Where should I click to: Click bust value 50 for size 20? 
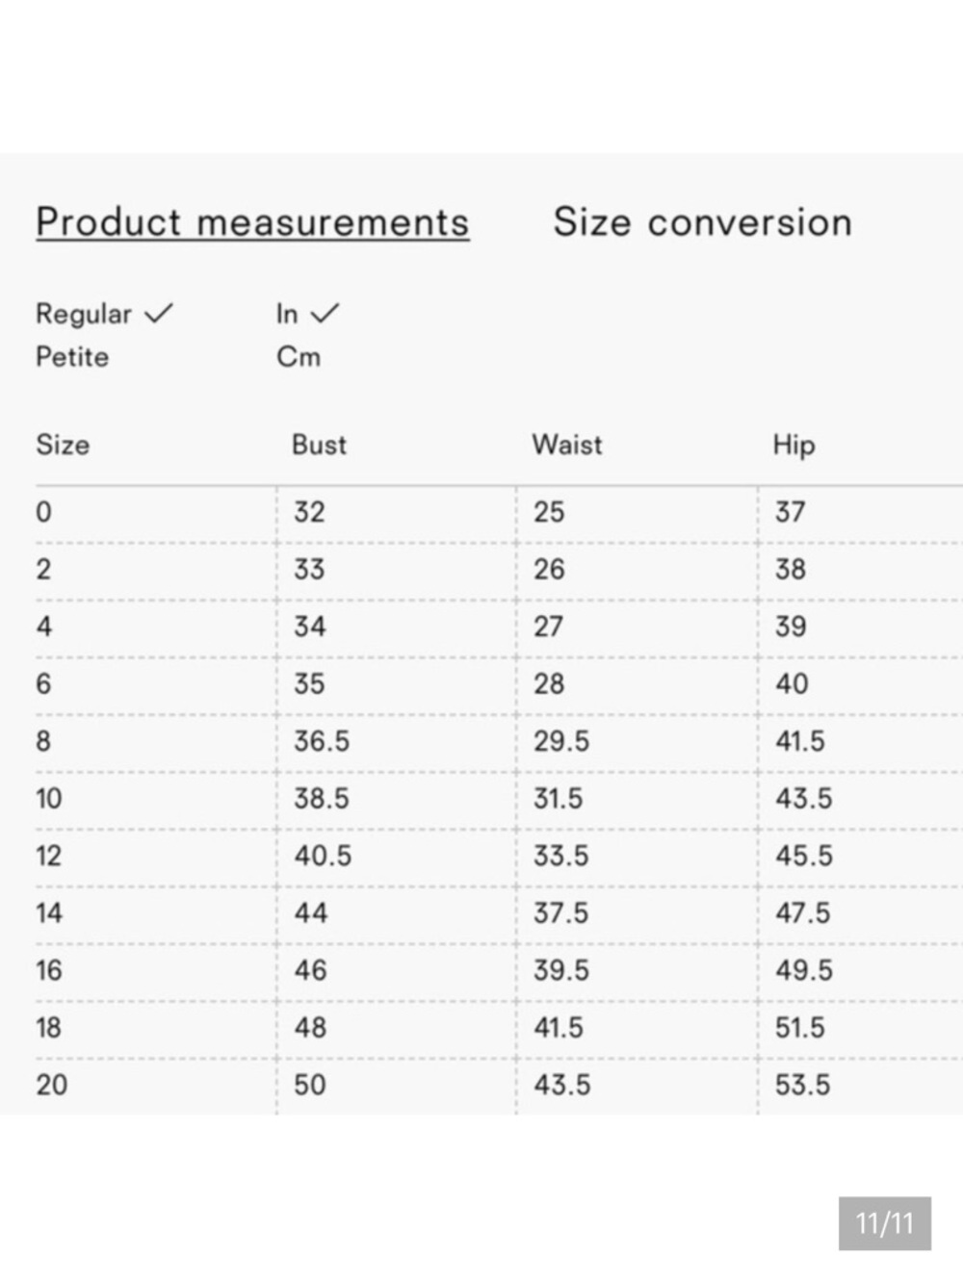(x=310, y=1085)
